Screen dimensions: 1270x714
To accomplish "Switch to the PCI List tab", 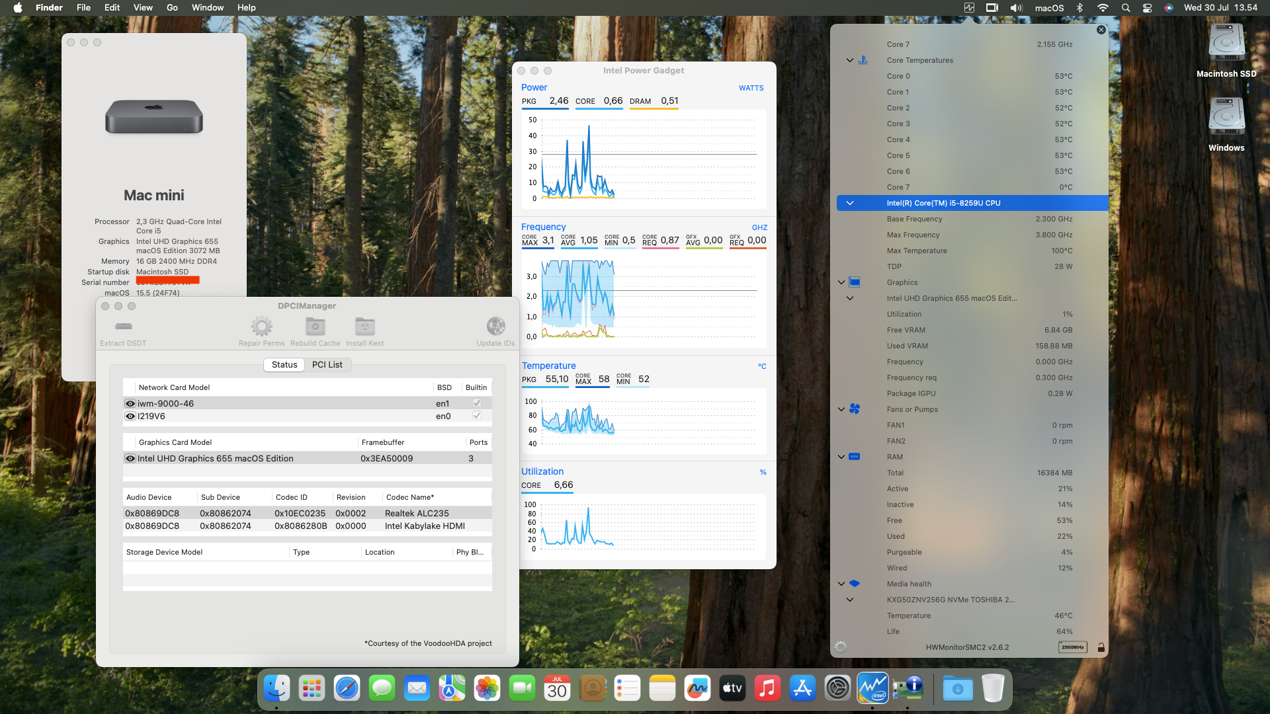I will click(x=327, y=364).
